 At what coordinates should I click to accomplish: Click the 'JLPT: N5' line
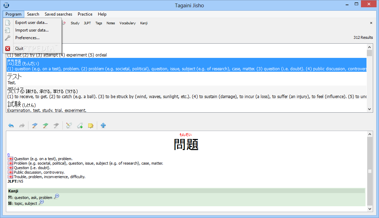16,181
